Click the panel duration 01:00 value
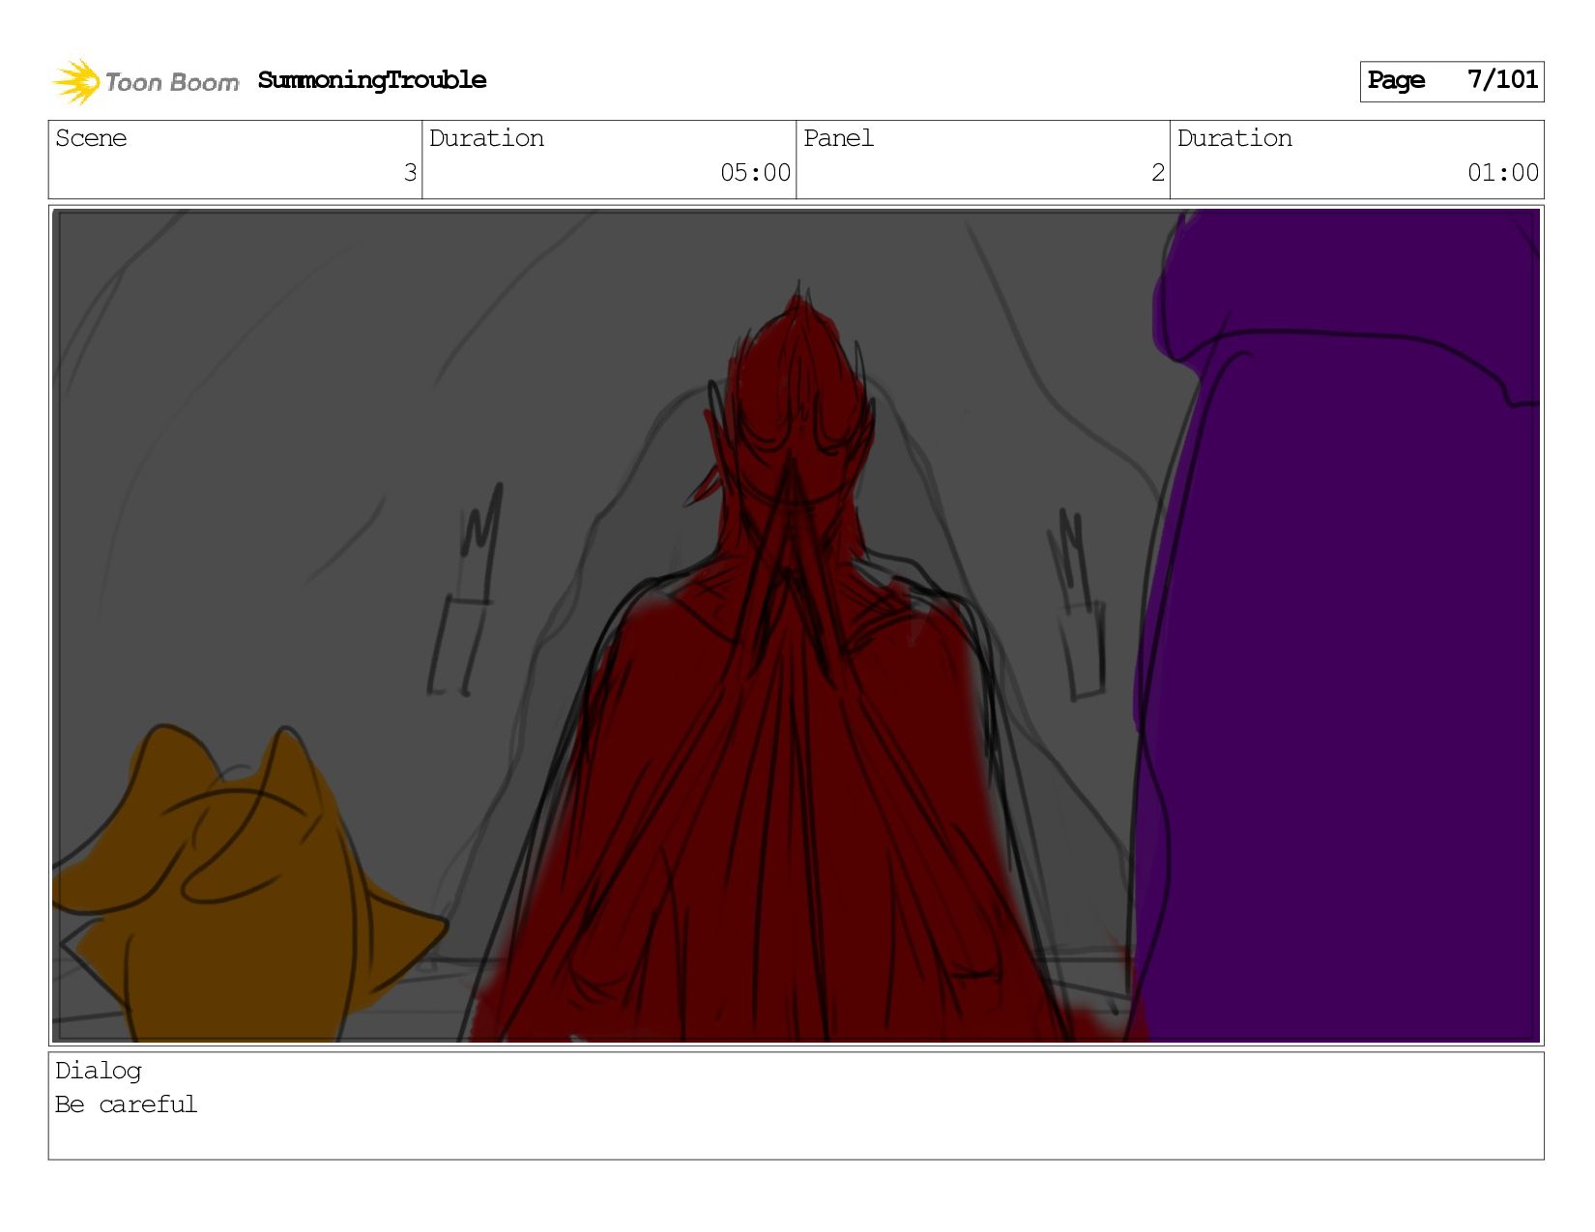The height and width of the screenshot is (1232, 1595). (x=1503, y=173)
